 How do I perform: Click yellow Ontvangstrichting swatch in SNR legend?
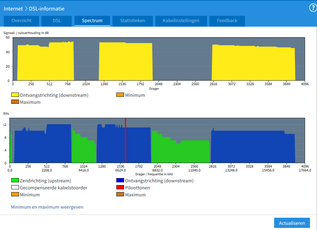point(15,95)
